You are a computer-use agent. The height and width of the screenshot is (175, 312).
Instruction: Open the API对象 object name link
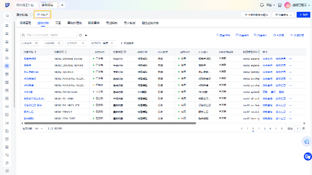(28, 92)
